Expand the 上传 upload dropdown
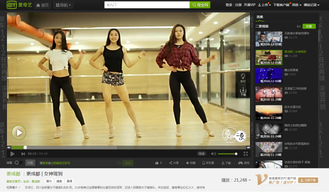This screenshot has height=194, width=329. click(264, 5)
